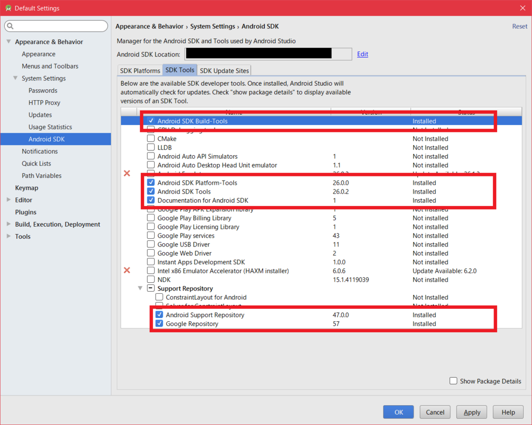Open Passwords settings page
The image size is (532, 425).
pos(43,90)
